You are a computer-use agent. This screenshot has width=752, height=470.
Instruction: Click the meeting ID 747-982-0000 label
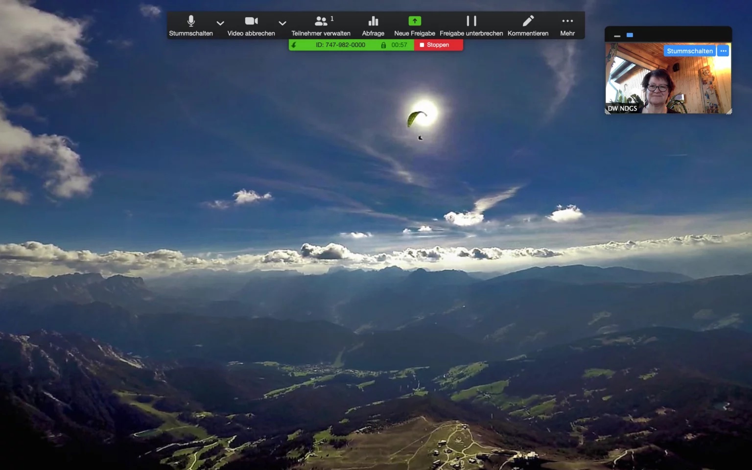point(340,45)
